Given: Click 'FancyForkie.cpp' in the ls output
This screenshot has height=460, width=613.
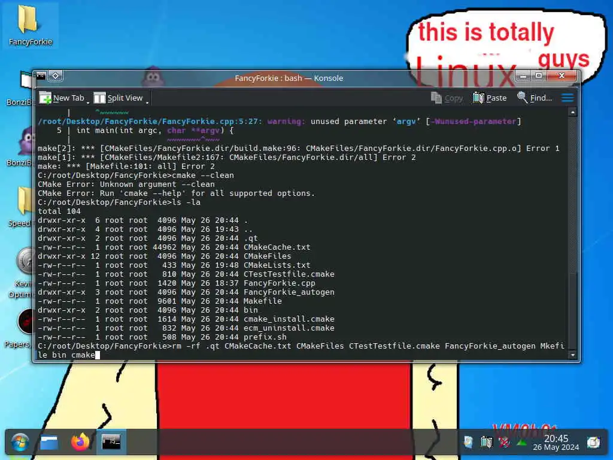Looking at the screenshot, I should (279, 283).
